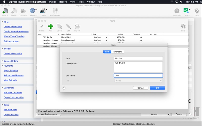Open Tools menu

pos(81,2)
